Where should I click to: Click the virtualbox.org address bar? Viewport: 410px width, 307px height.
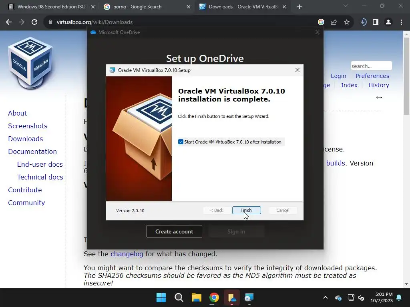[x=183, y=22]
